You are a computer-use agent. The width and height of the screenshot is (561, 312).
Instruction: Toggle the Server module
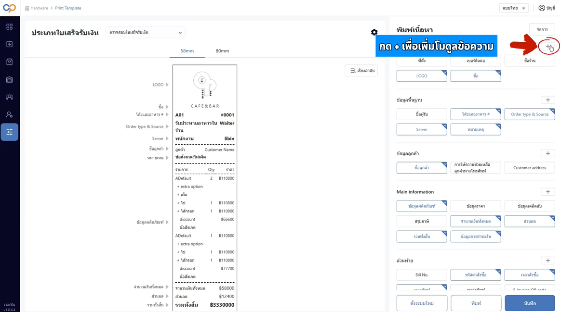pyautogui.click(x=422, y=130)
